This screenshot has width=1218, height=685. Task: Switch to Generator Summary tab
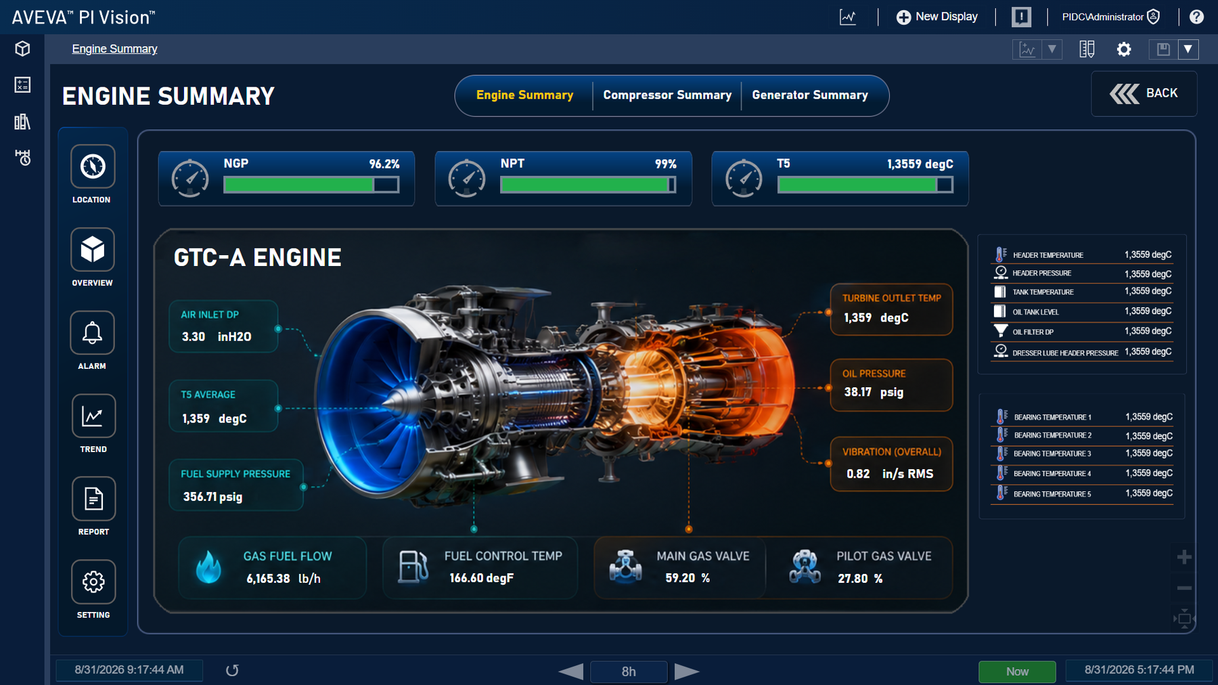(810, 95)
